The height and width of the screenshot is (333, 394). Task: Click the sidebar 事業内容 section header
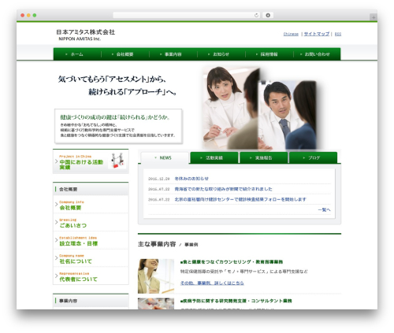(x=91, y=301)
